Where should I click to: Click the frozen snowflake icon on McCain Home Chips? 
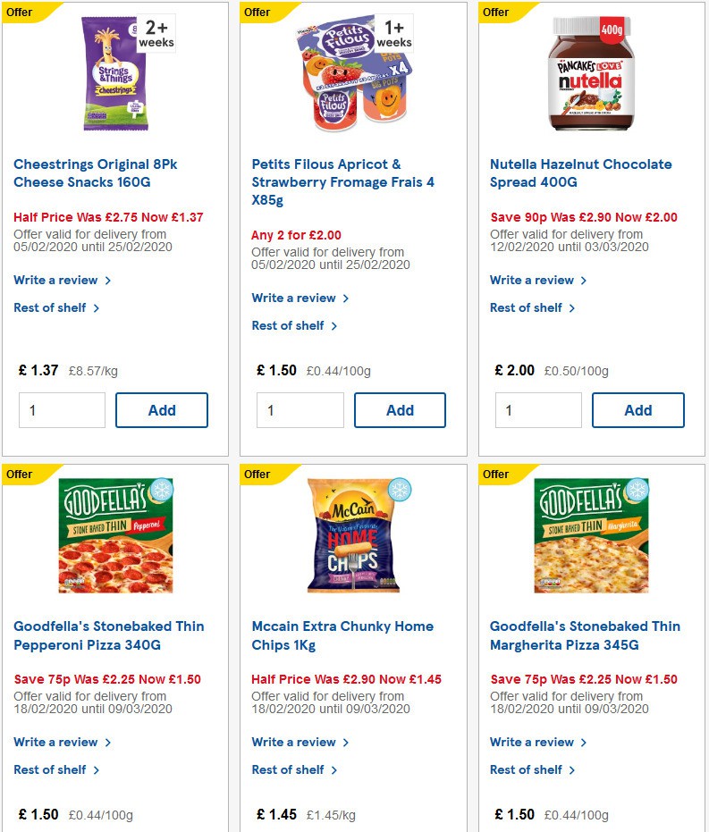[398, 491]
